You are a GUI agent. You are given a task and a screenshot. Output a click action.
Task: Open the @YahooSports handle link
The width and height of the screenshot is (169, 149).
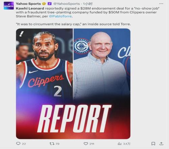(x=67, y=4)
